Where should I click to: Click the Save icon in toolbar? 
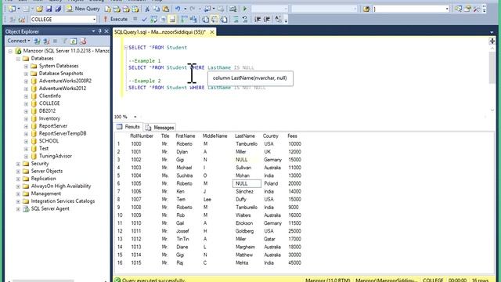(49, 9)
